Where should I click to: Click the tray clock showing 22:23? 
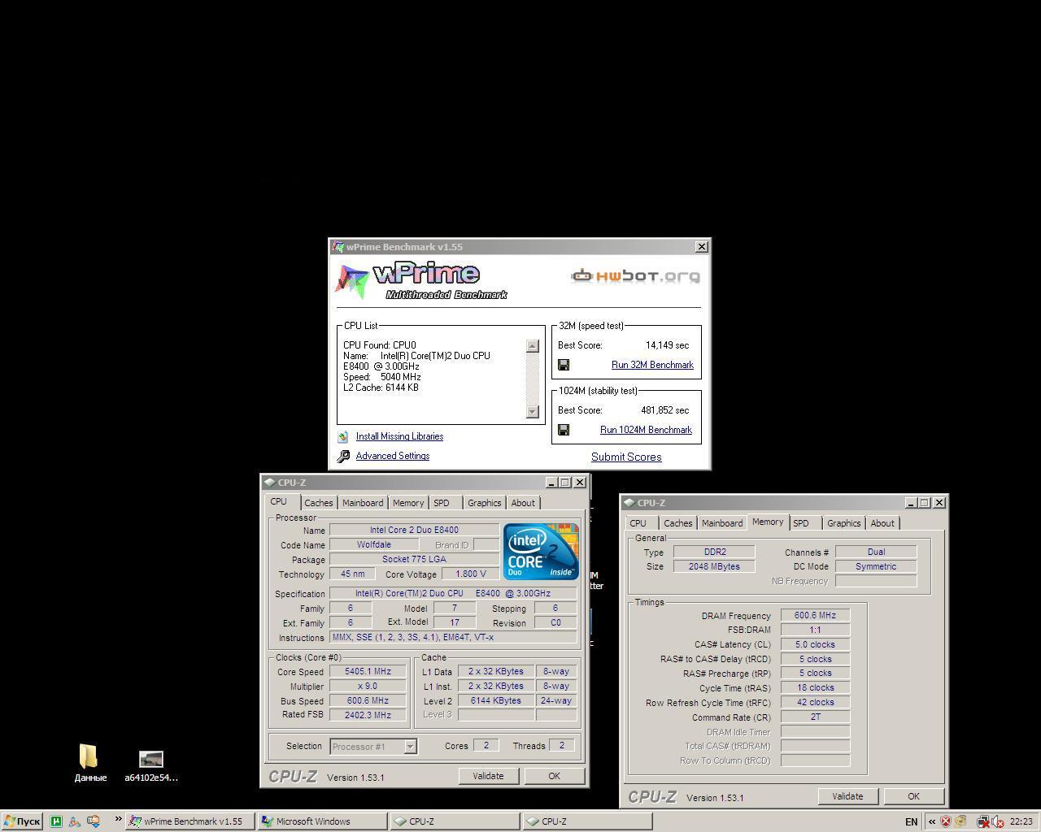pos(1021,821)
